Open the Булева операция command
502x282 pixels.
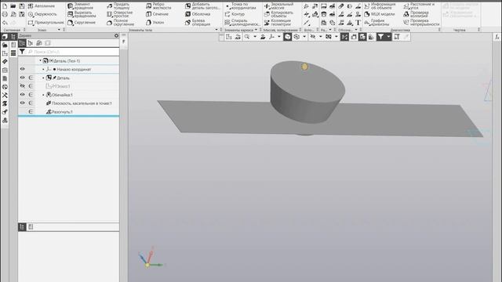(x=198, y=23)
